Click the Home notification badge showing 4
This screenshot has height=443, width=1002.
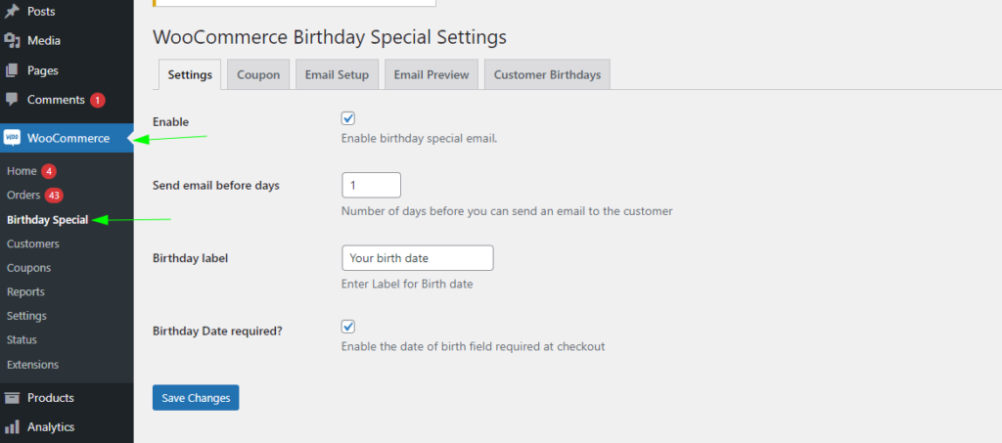[49, 171]
